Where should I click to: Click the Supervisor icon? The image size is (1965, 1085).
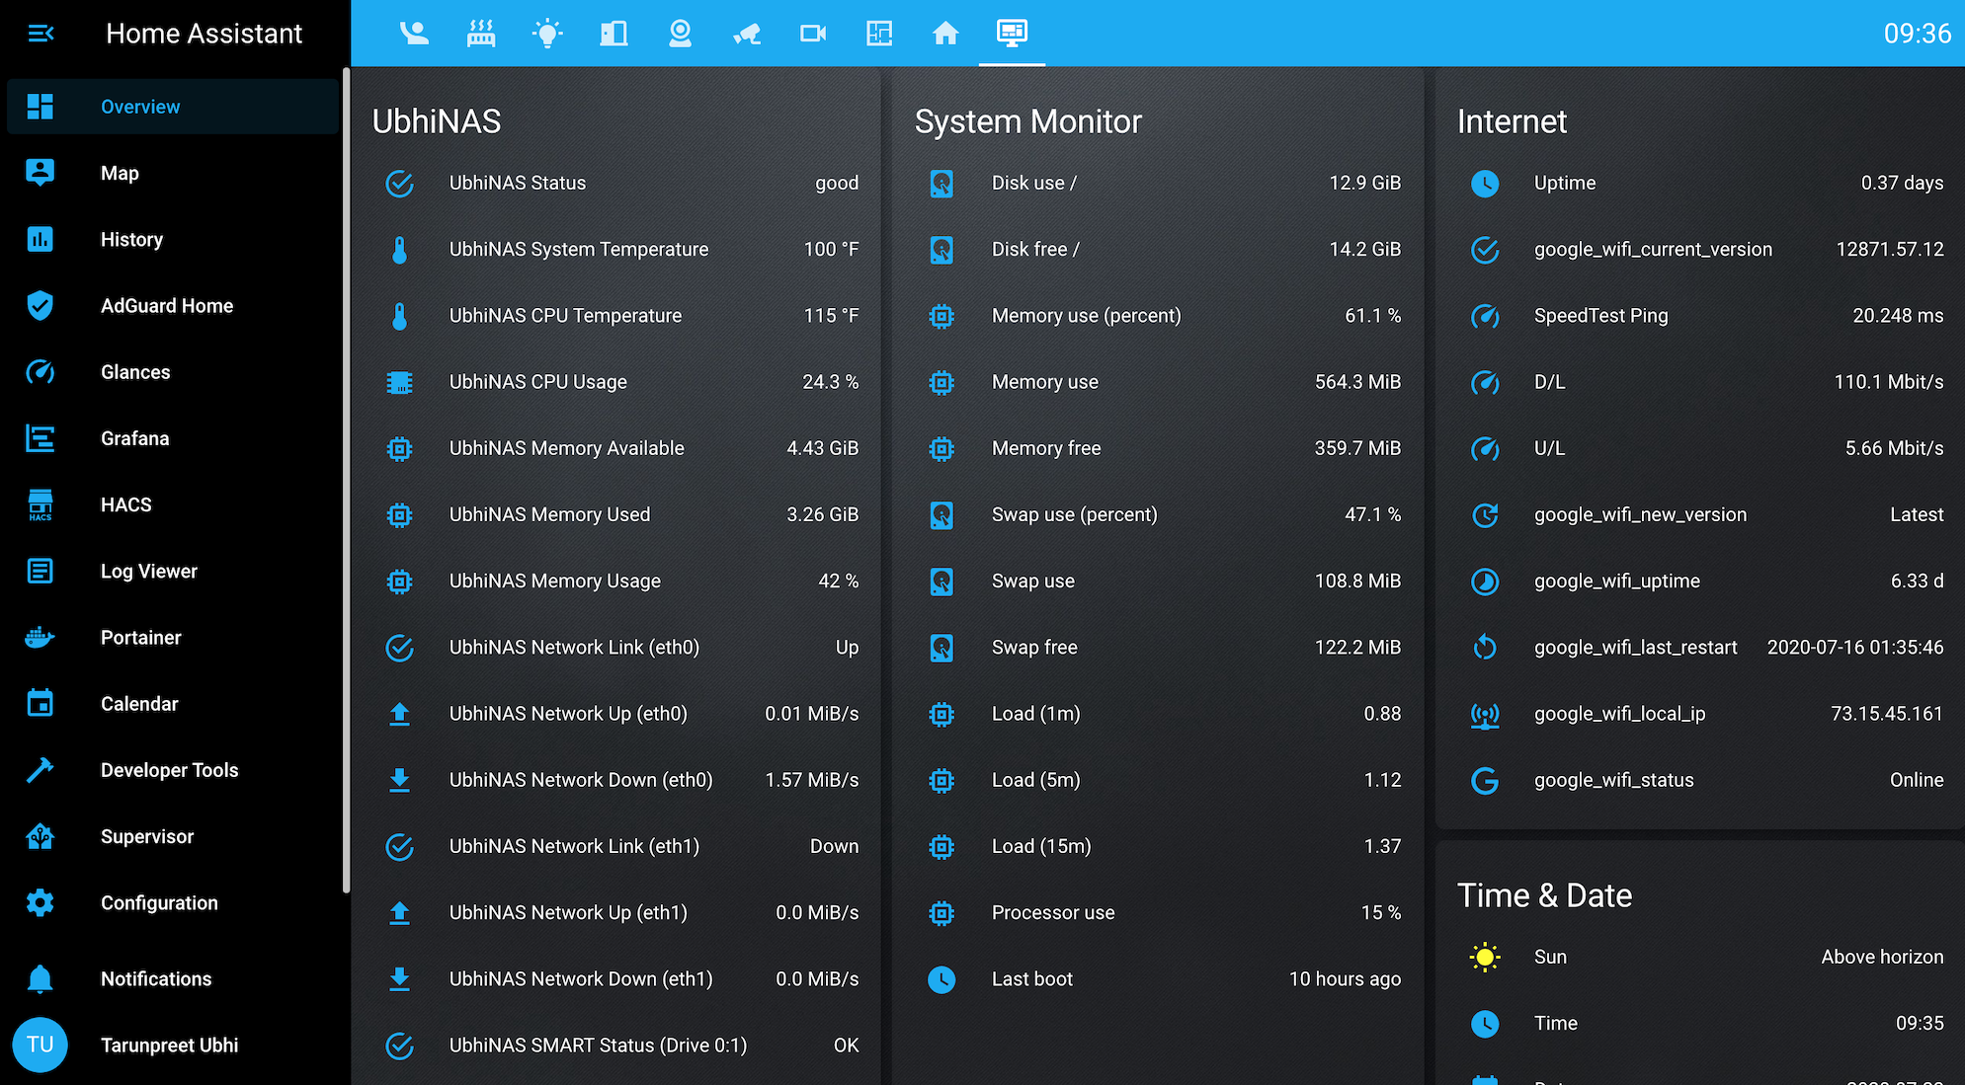[x=41, y=836]
